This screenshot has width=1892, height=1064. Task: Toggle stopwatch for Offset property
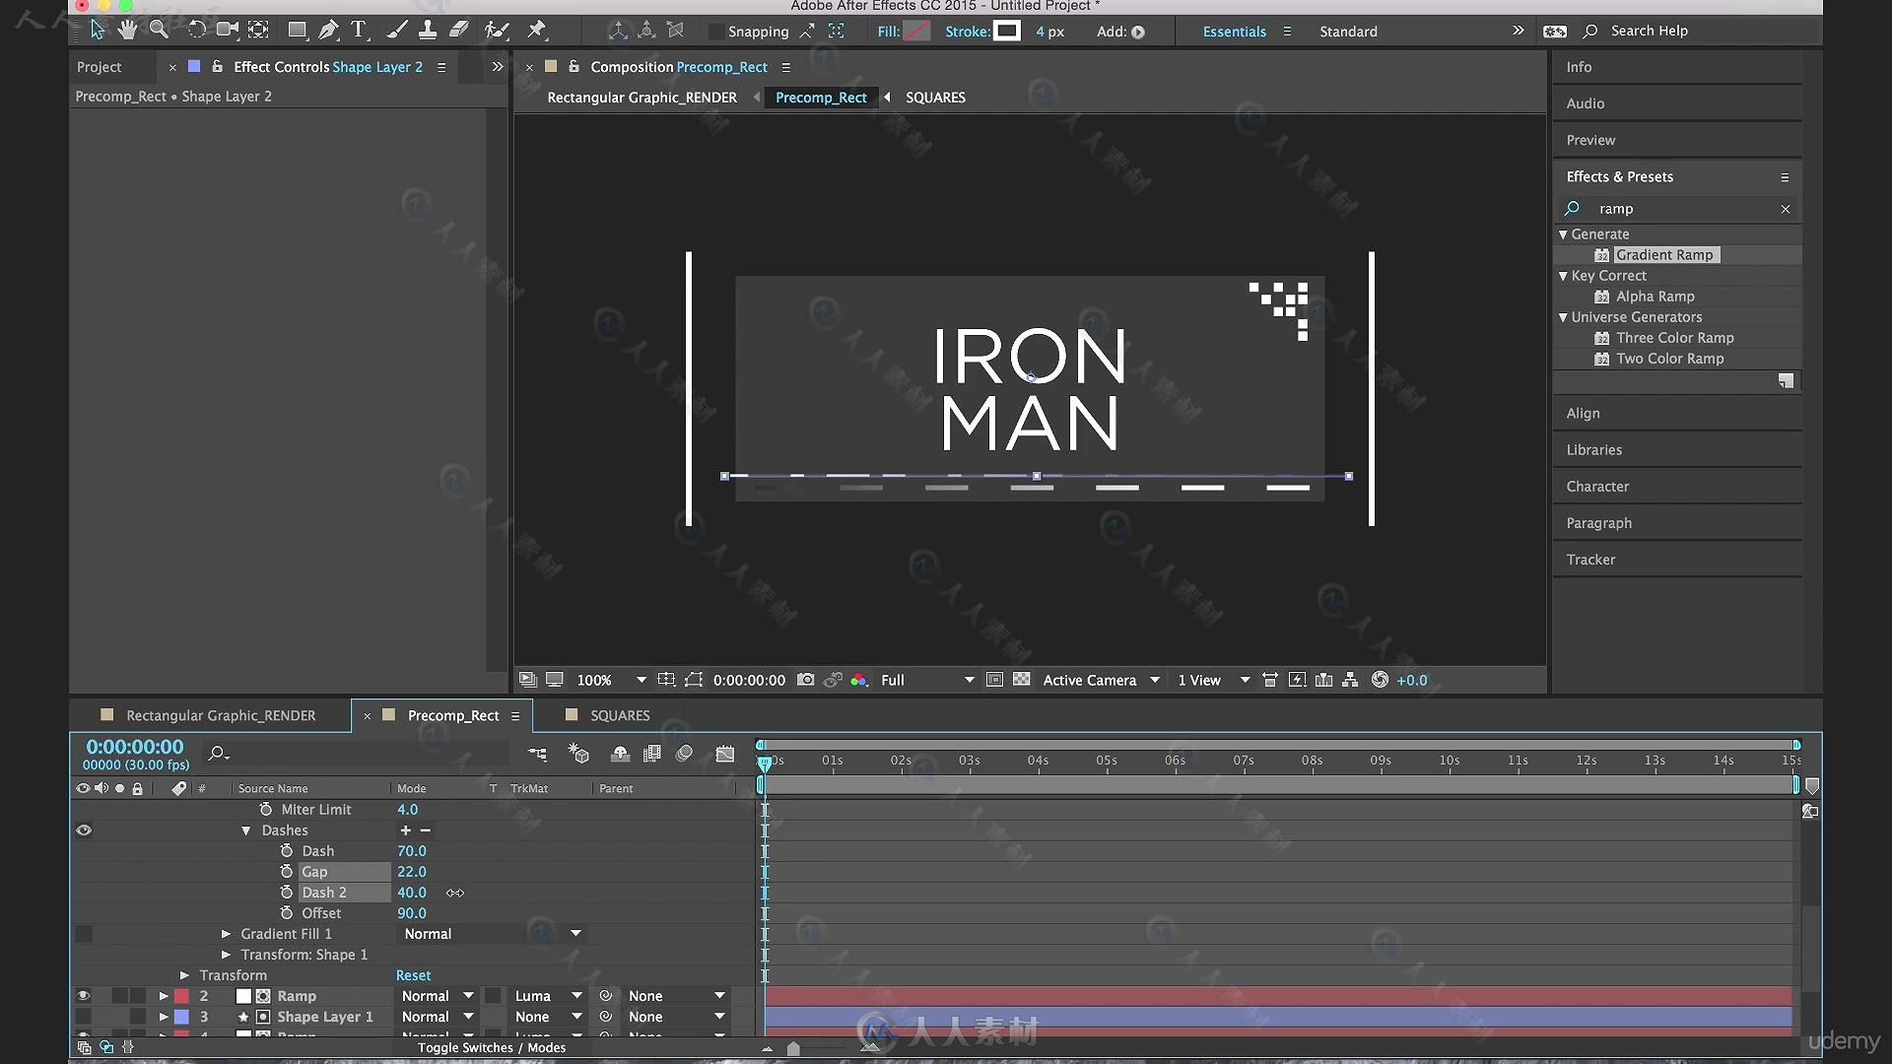point(287,913)
